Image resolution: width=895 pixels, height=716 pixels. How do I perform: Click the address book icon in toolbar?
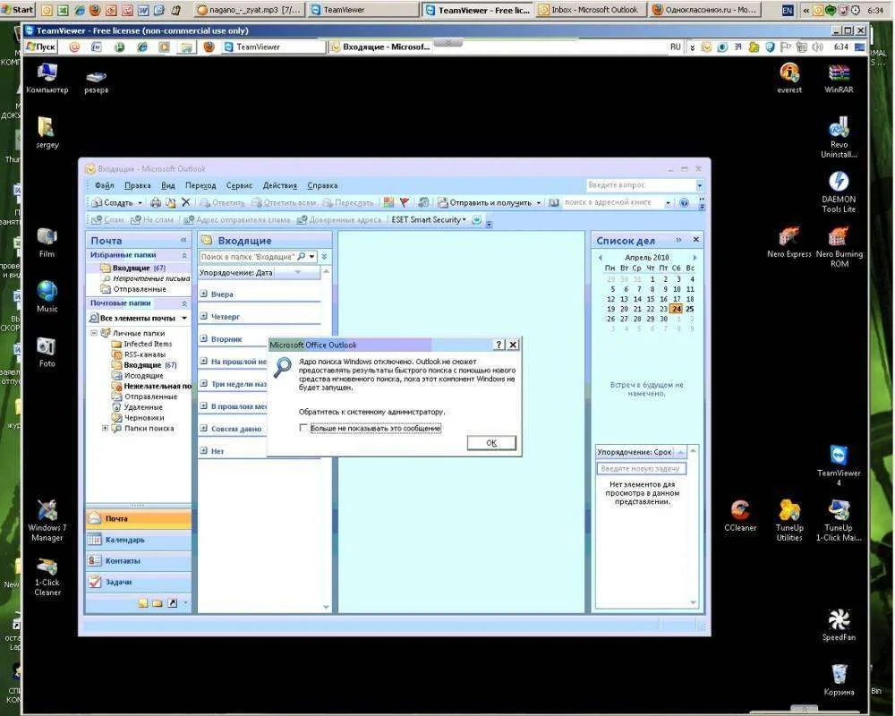point(554,202)
